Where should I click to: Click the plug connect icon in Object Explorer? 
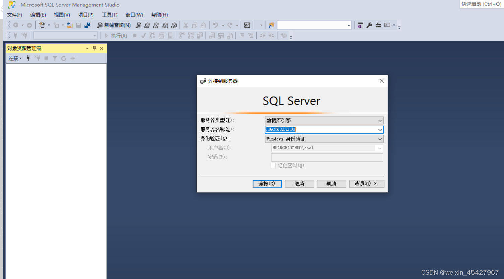tap(28, 58)
